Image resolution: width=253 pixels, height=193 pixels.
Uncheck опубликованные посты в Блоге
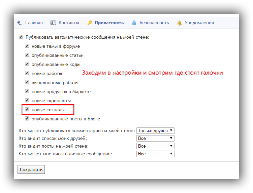(27, 119)
